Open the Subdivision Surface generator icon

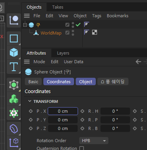pos(14,85)
